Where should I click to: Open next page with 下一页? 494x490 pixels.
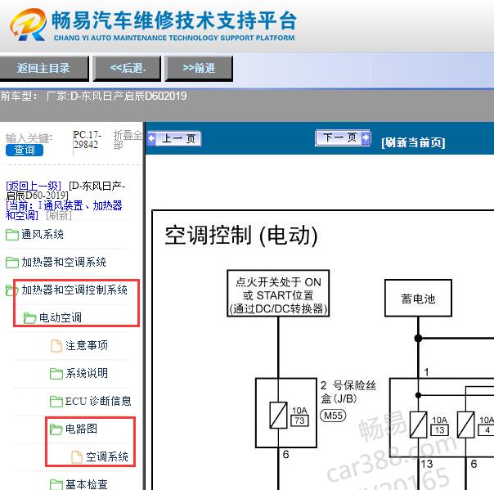coord(343,137)
